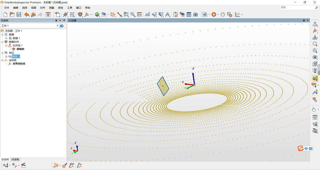Click the magnifier search-feature tool in toolbar
Screen dimensions: 320x170
133,15
